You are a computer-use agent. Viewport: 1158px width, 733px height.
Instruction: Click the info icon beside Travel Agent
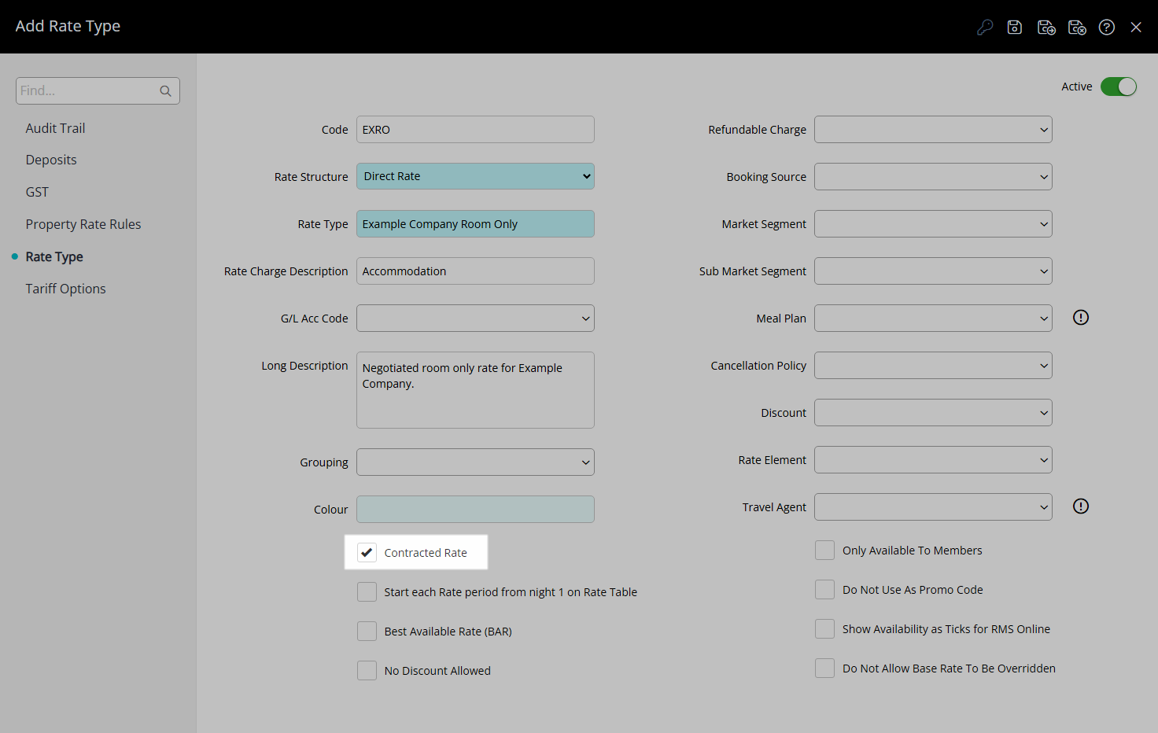[x=1081, y=506]
